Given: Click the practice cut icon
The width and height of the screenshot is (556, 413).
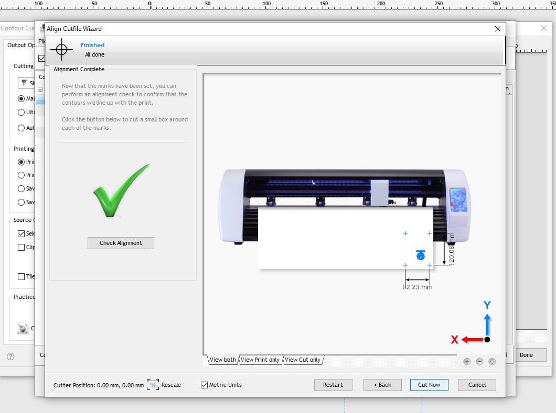Looking at the screenshot, I should point(23,328).
